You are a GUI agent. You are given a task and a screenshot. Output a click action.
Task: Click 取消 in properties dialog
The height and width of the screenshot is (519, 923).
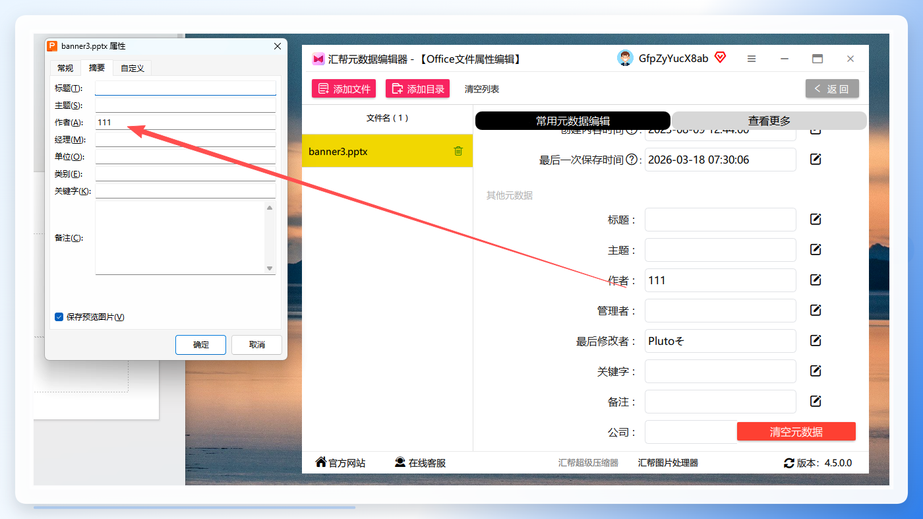pyautogui.click(x=256, y=345)
